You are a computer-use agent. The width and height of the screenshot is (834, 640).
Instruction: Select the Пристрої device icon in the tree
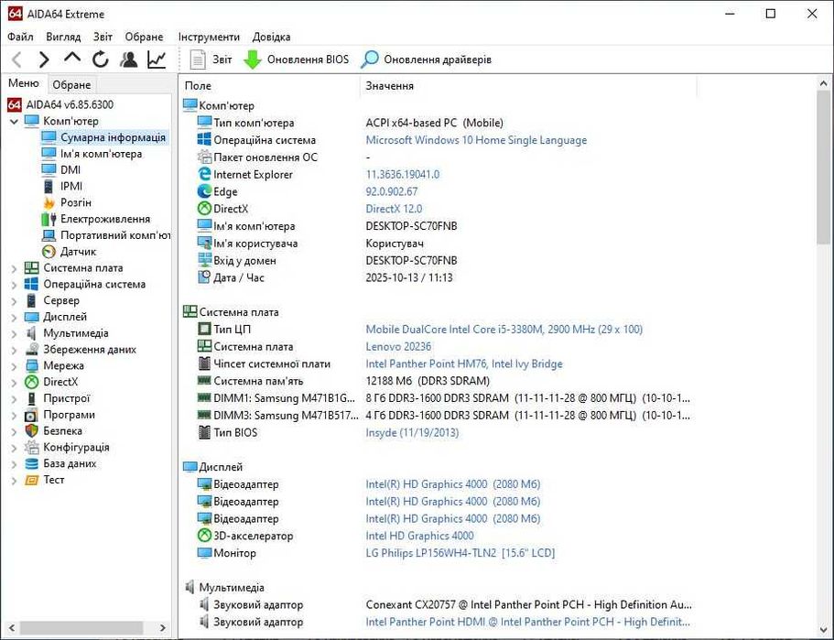click(x=32, y=398)
